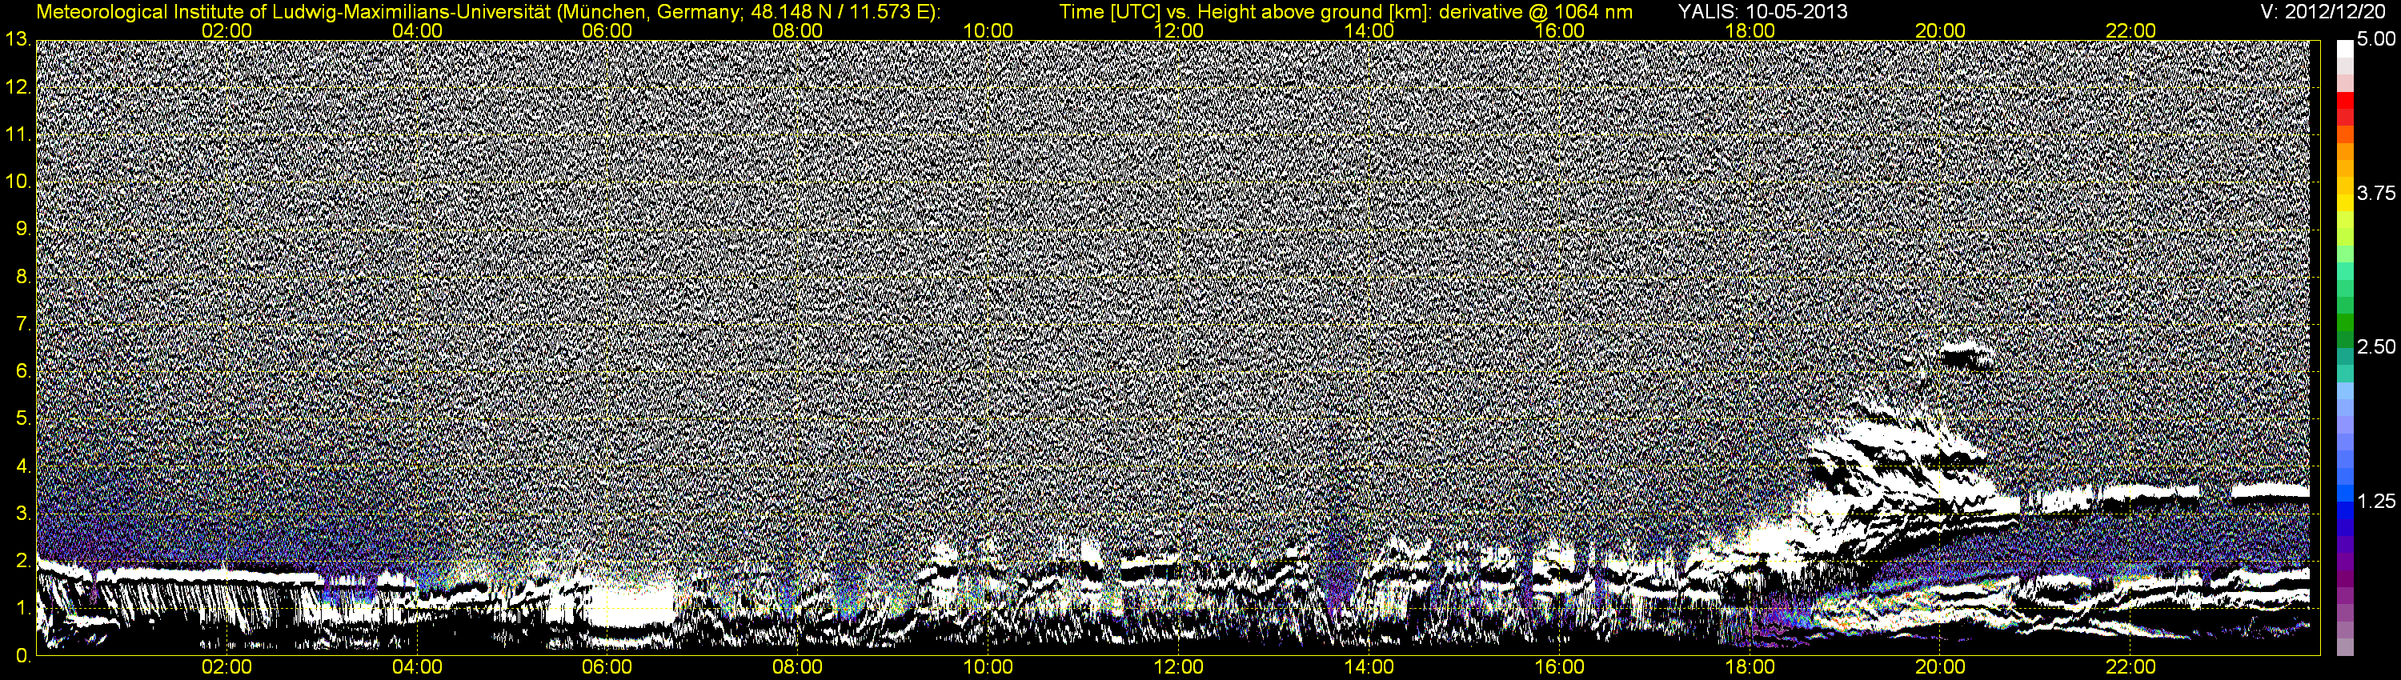Click 18:00 on the top time axis
This screenshot has width=2401, height=680.
(x=1750, y=30)
